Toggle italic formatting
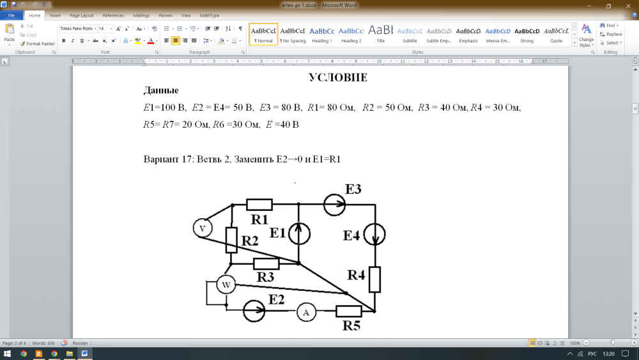The width and height of the screenshot is (639, 360). click(73, 40)
